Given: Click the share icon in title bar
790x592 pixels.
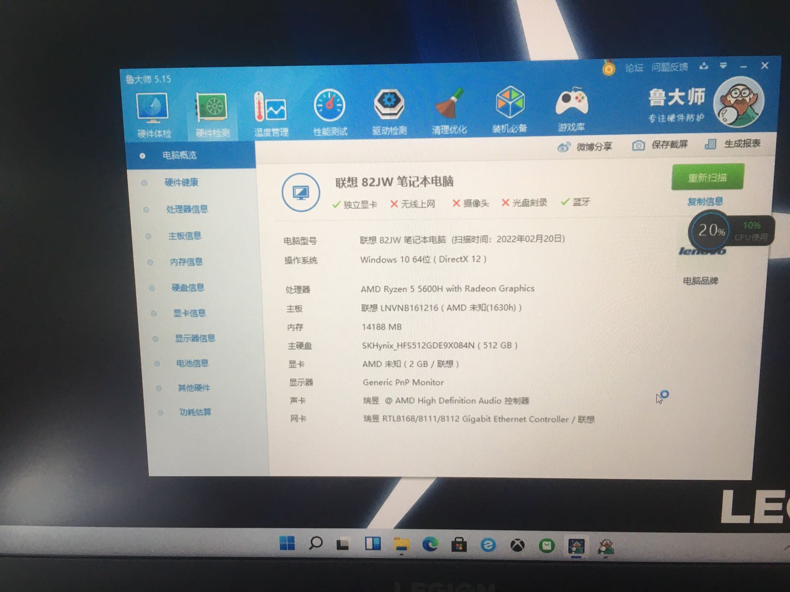Looking at the screenshot, I should pos(704,66).
